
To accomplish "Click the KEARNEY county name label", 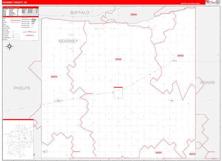I will [x=68, y=41].
